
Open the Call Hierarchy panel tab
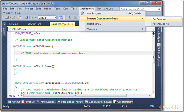123,102
